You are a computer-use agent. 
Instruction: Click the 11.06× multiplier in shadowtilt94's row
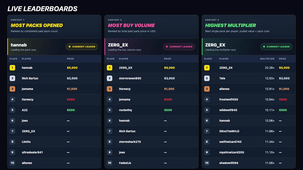(270, 163)
